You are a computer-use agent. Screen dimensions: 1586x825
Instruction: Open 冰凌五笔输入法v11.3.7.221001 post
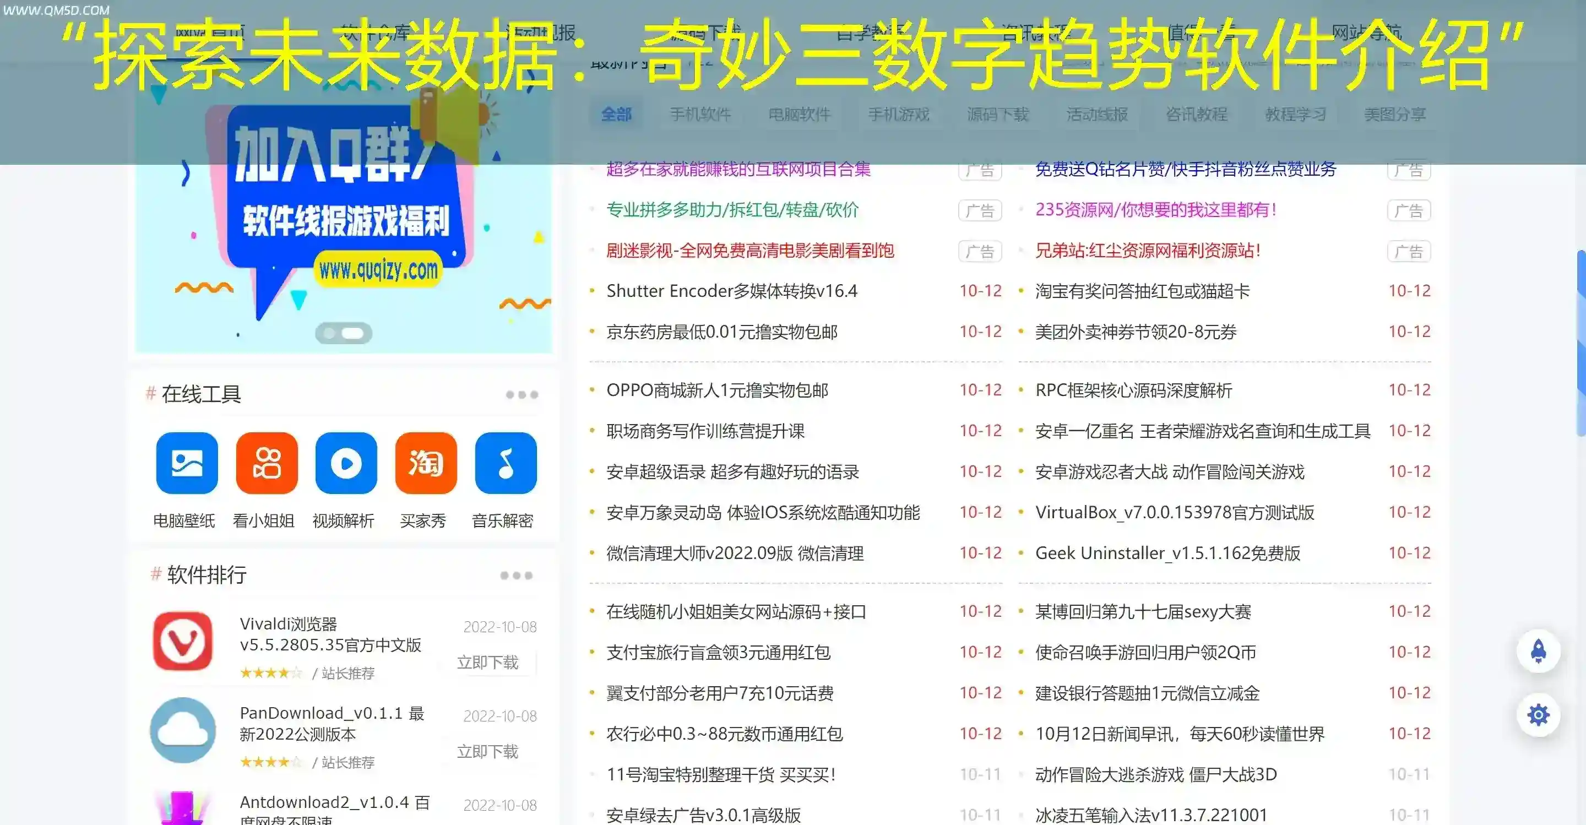(x=1152, y=815)
